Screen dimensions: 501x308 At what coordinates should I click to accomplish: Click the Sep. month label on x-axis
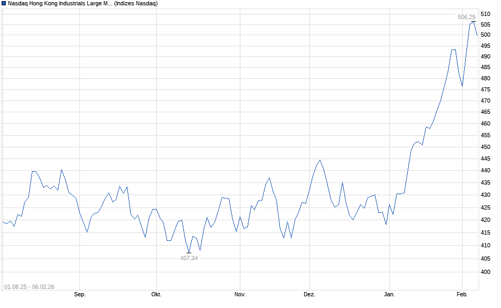(x=80, y=294)
